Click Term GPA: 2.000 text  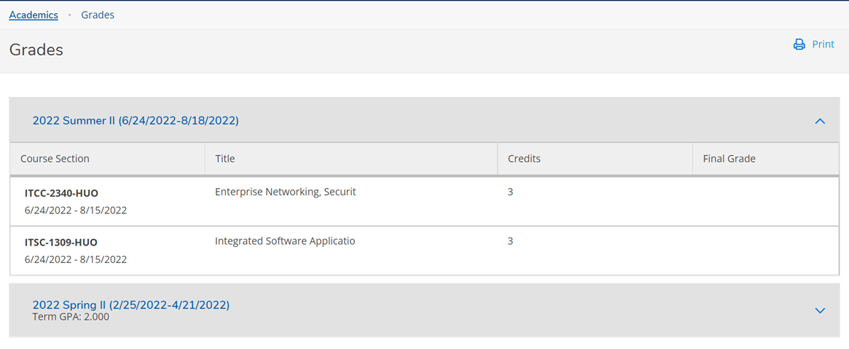click(x=71, y=317)
